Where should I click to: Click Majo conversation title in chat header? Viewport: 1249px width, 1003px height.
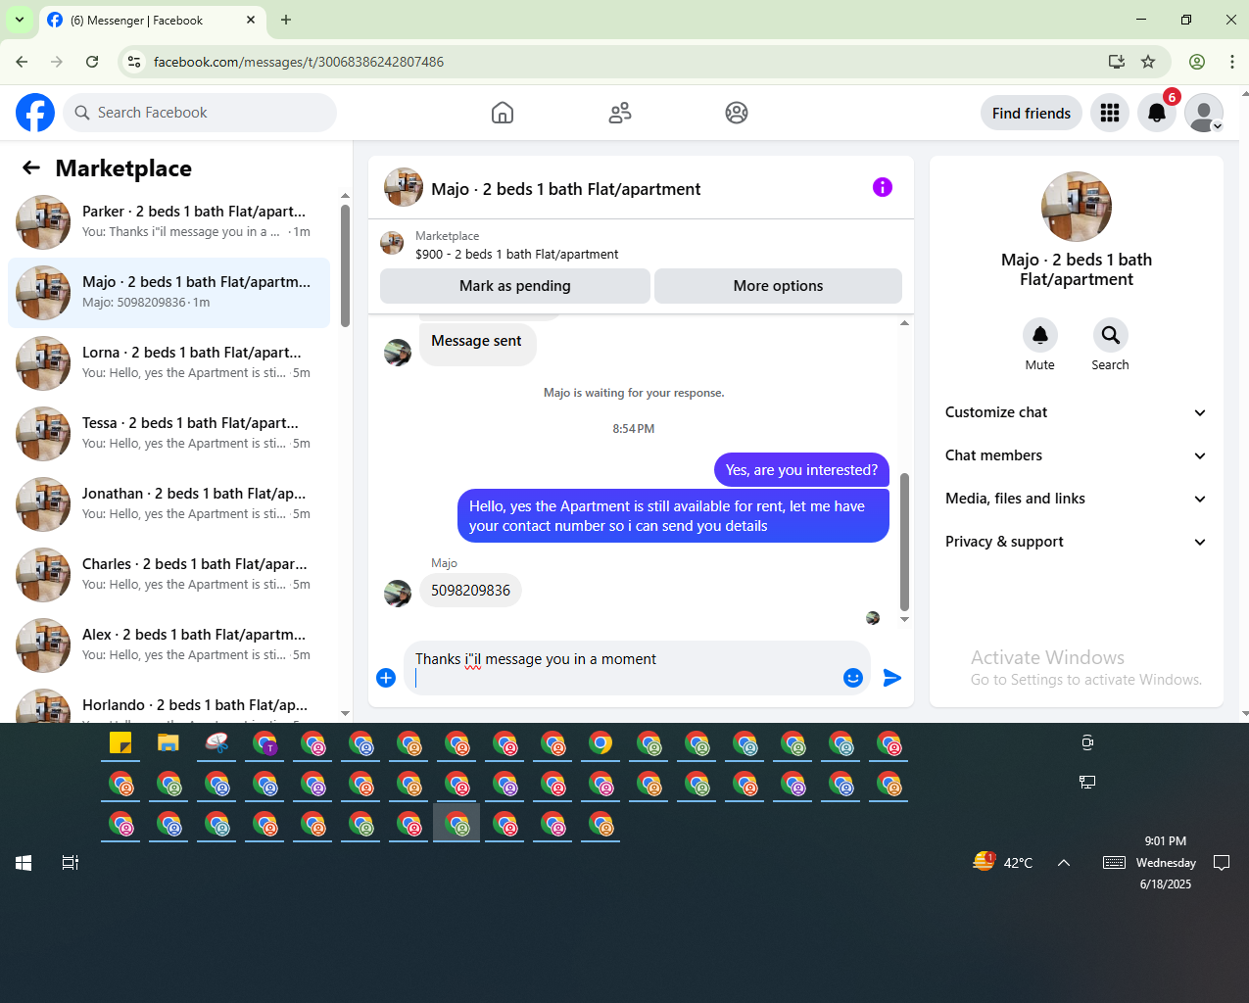(566, 189)
